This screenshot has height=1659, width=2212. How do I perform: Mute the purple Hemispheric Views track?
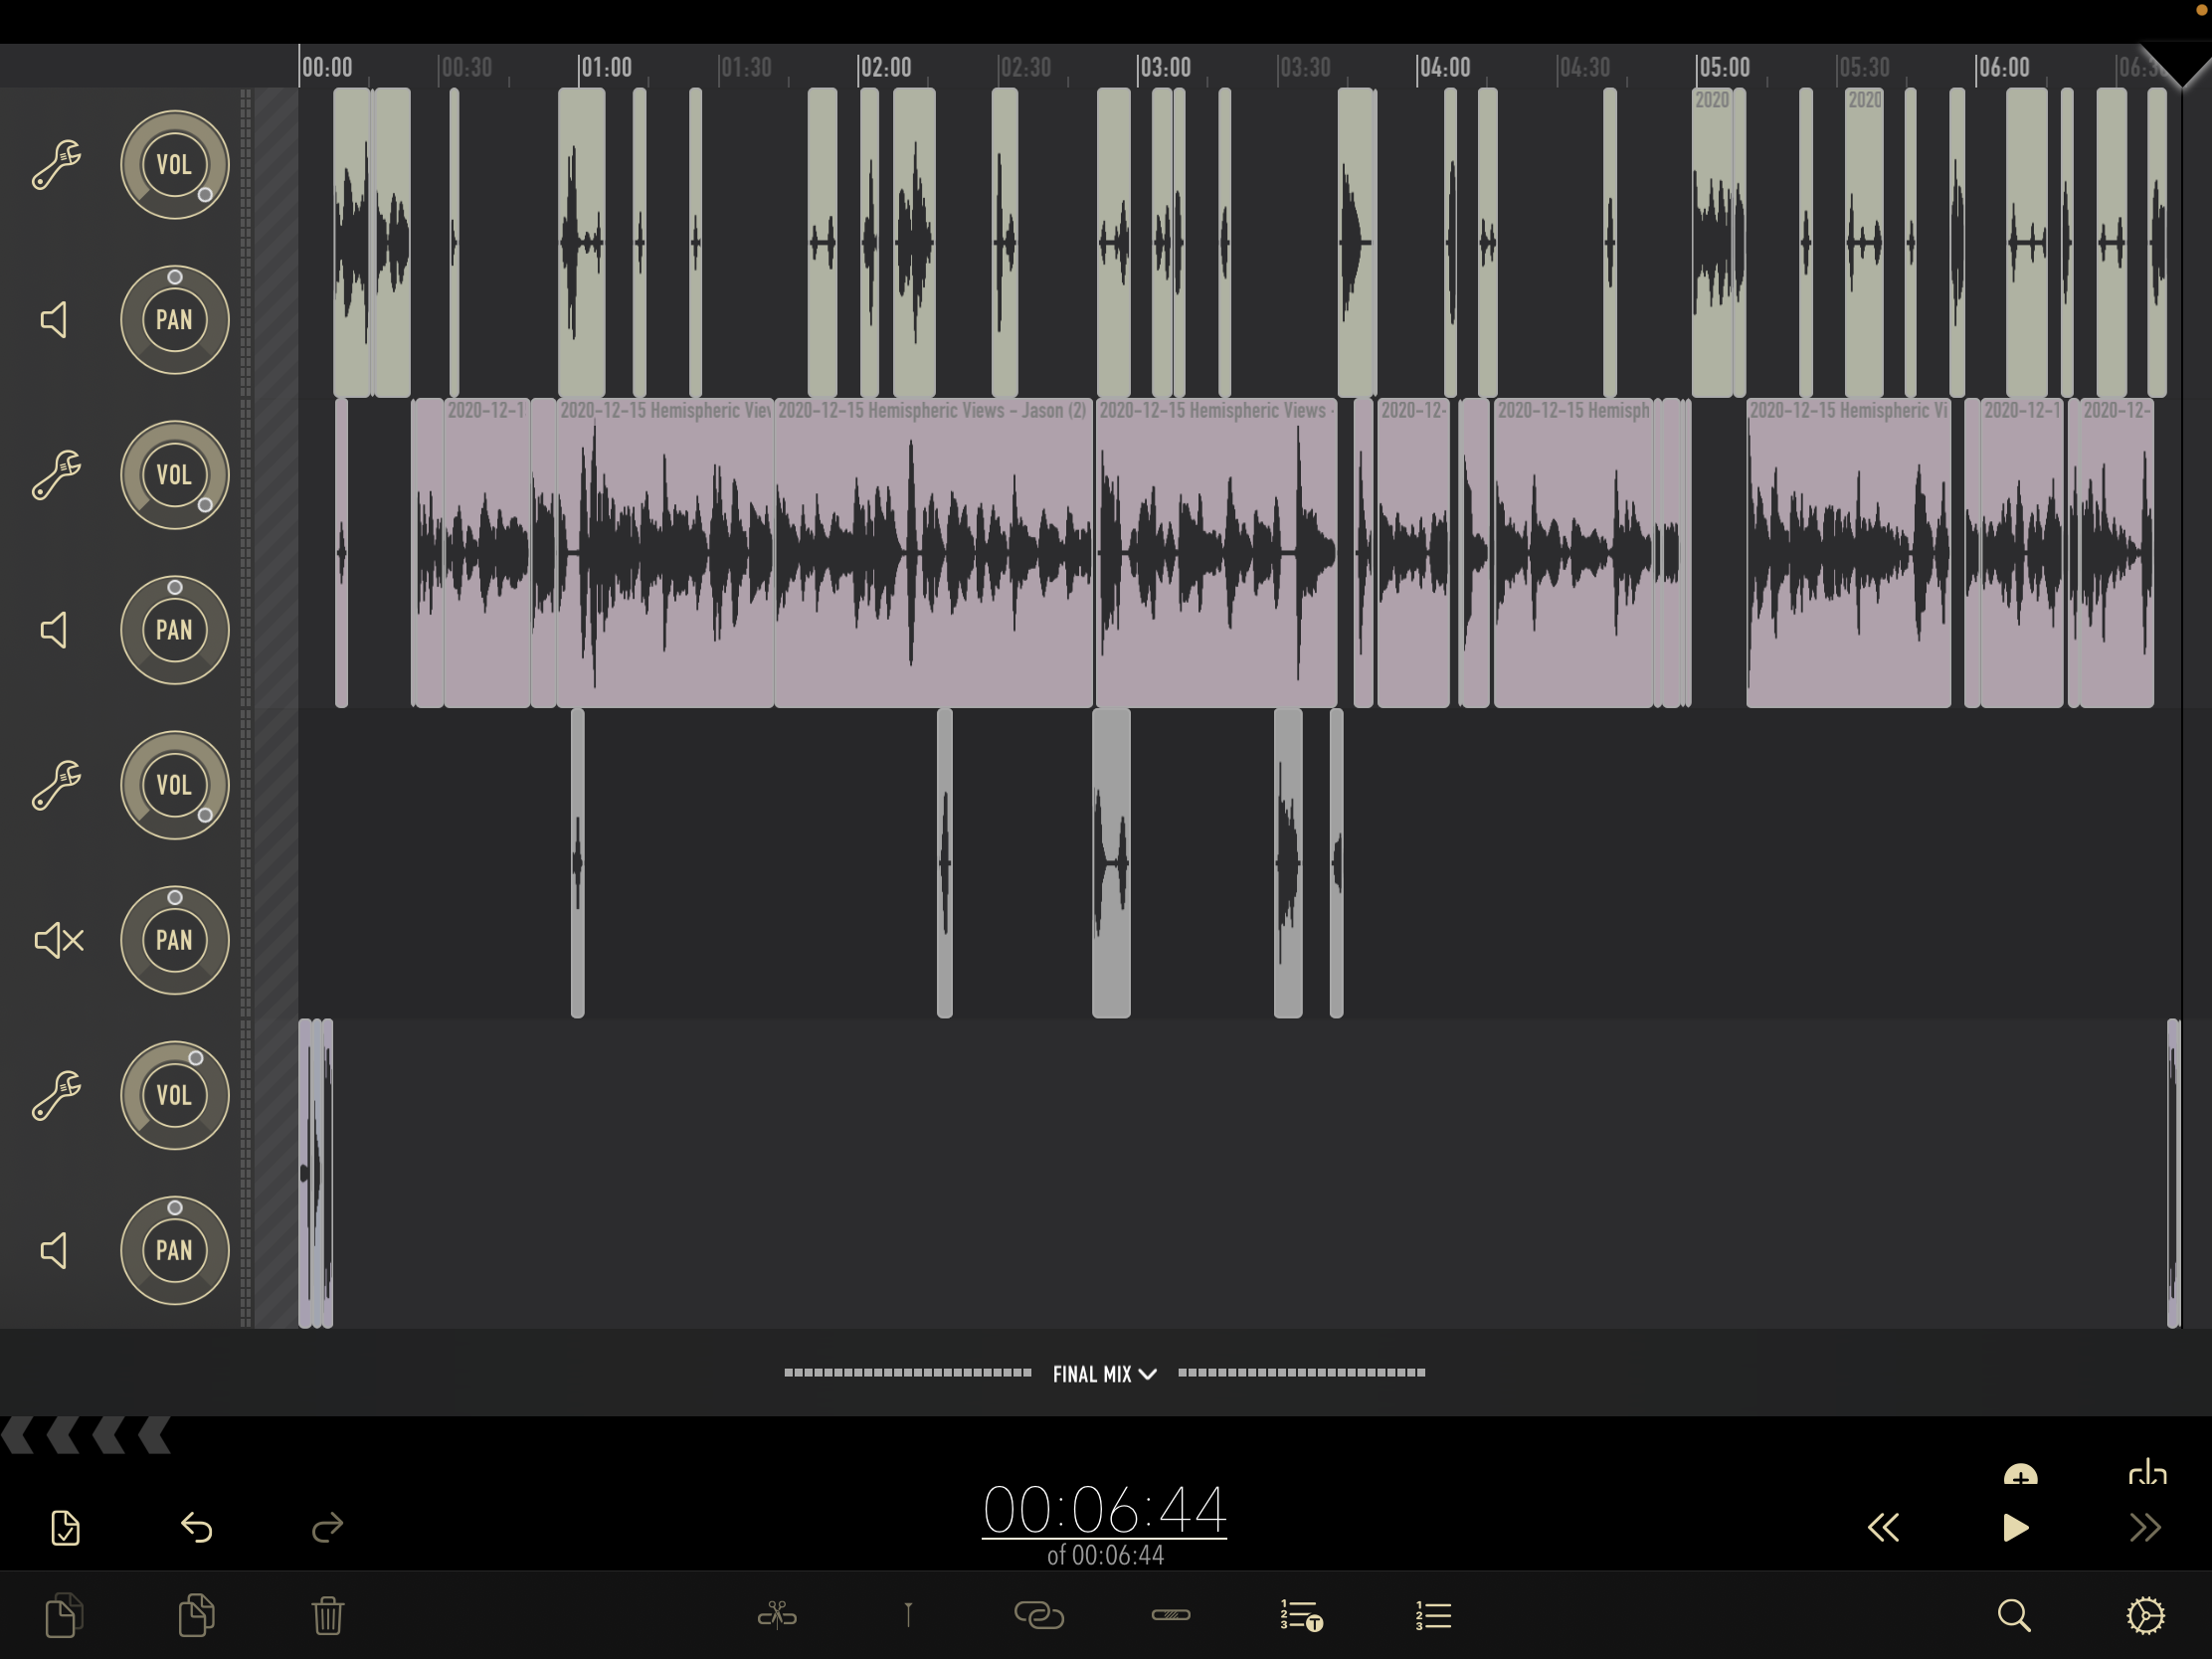54,630
